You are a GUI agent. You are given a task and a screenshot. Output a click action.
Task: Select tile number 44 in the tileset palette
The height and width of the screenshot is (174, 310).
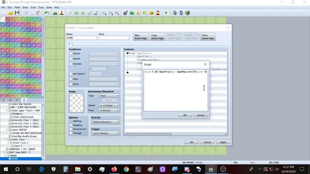tap(23, 45)
